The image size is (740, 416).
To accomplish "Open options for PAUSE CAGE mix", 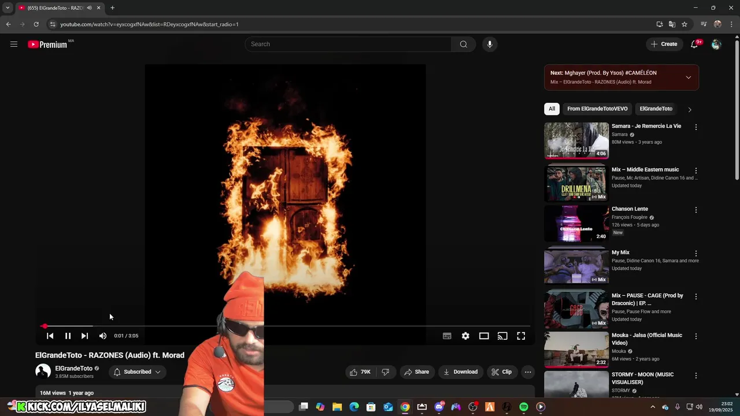I will click(x=695, y=297).
